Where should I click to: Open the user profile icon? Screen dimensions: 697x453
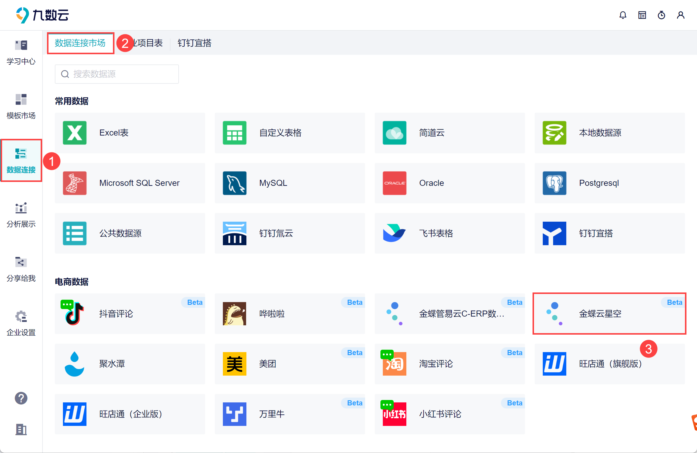click(680, 15)
